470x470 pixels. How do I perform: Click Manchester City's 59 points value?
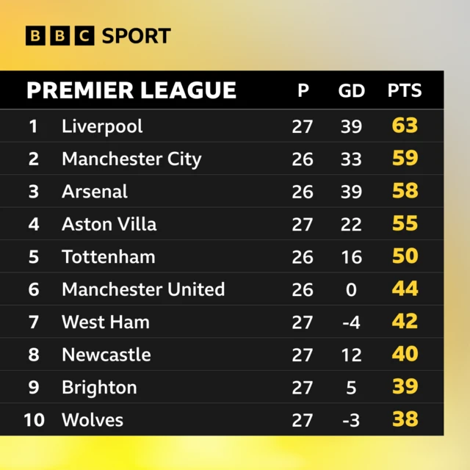pos(405,158)
